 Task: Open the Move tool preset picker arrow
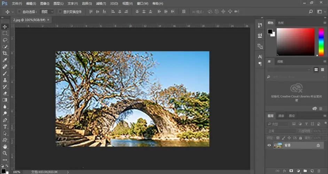[13, 12]
